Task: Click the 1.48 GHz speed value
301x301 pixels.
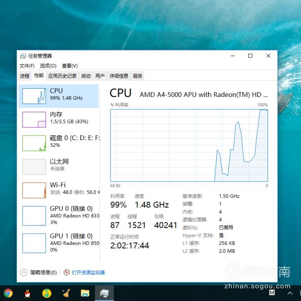Action: pyautogui.click(x=152, y=205)
